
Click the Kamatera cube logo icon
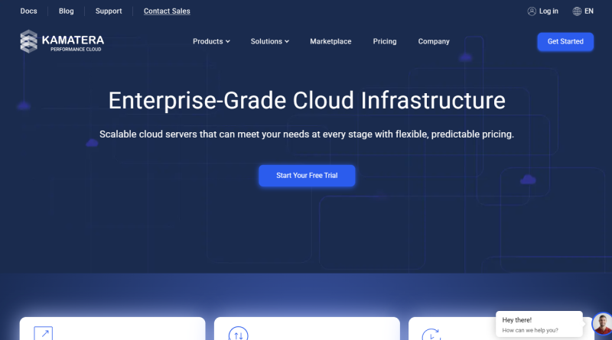pos(29,41)
